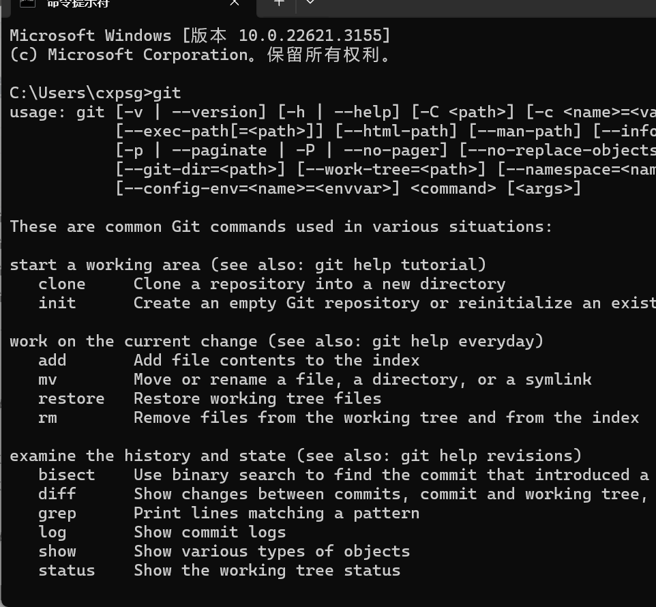Screen dimensions: 656x607
Task: Click the 'show' command name
Action: point(57,551)
